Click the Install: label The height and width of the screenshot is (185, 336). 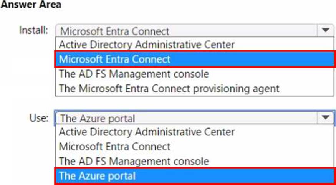[33, 30]
